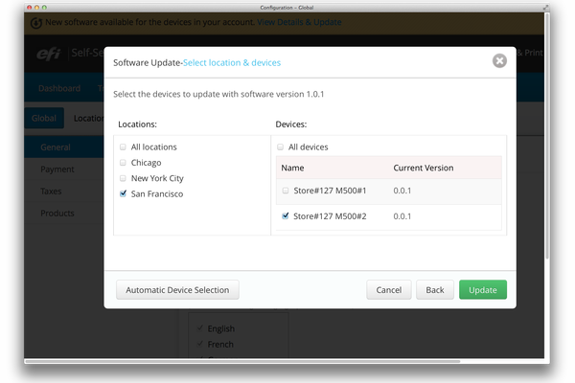Click the Store#127 M500#2 device name
This screenshot has height=383, width=575.
pyautogui.click(x=330, y=216)
